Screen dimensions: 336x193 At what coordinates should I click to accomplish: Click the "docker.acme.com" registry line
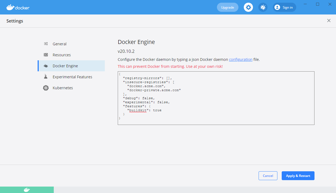pos(146,86)
